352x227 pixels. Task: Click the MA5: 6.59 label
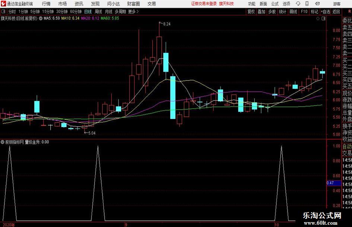pos(52,18)
